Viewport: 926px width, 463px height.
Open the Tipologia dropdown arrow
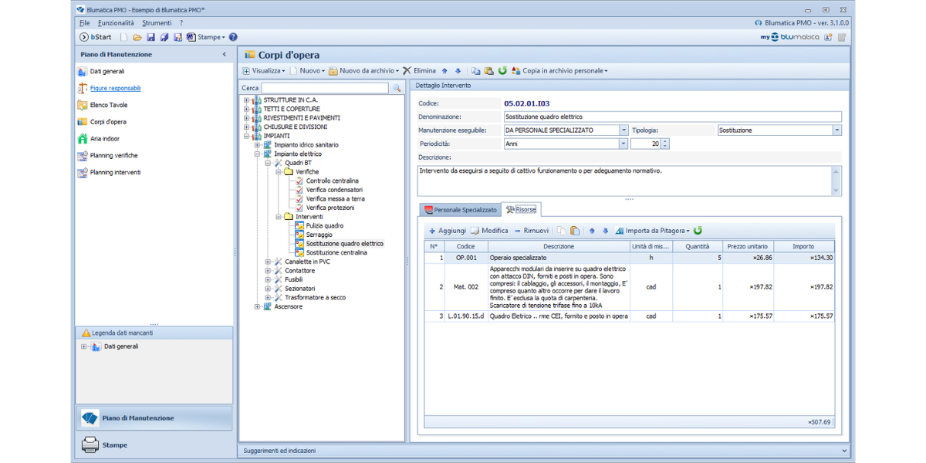tap(836, 130)
